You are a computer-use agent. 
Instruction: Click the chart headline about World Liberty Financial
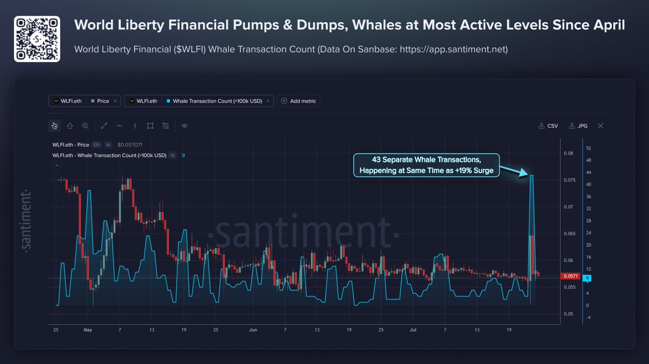pos(349,25)
